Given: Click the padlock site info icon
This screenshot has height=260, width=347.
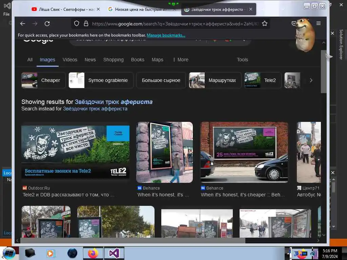Looking at the screenshot, I should coord(86,23).
